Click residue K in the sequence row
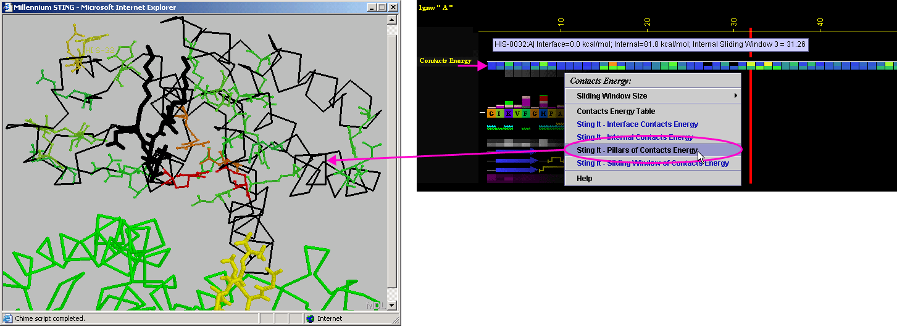This screenshot has width=897, height=332. tap(509, 113)
